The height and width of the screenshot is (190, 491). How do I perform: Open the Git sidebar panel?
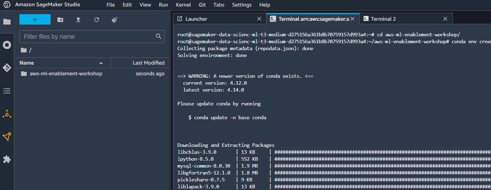tap(7, 68)
